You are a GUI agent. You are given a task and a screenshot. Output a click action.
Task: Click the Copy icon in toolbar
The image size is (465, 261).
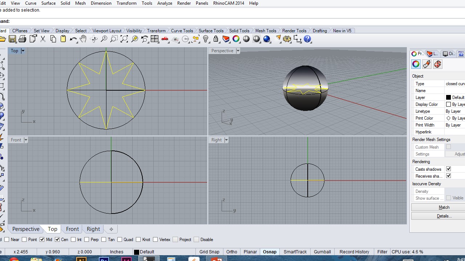[x=53, y=39]
